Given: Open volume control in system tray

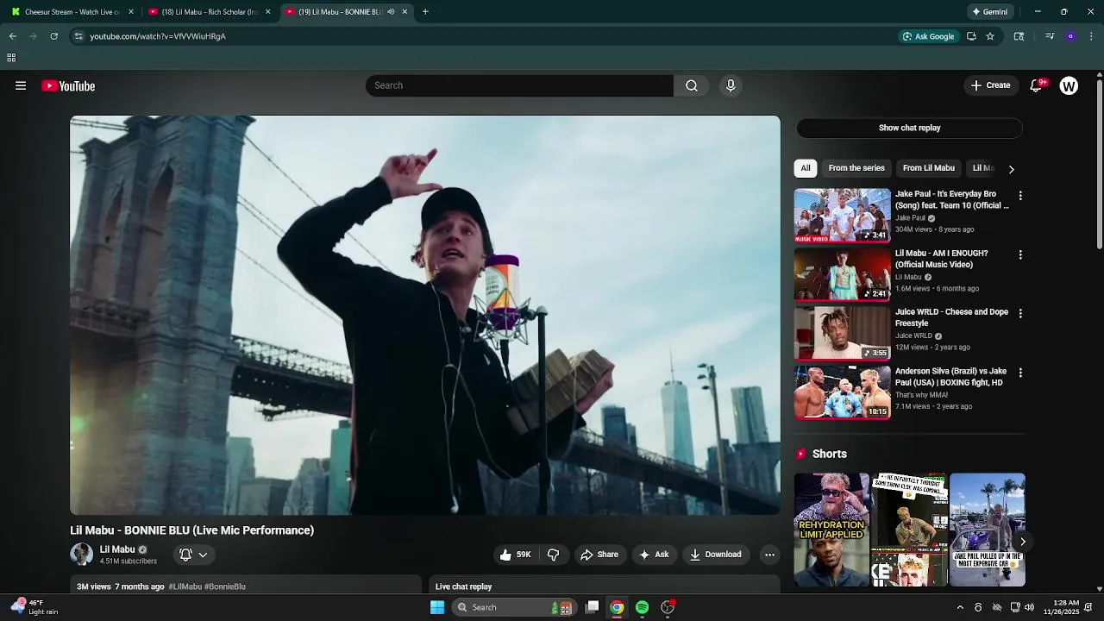Looking at the screenshot, I should 1029,607.
